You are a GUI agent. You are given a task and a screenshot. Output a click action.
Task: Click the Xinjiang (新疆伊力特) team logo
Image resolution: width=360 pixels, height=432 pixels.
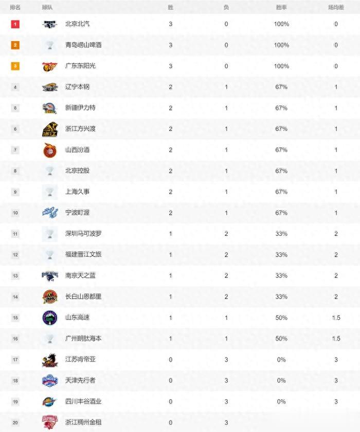tap(50, 108)
